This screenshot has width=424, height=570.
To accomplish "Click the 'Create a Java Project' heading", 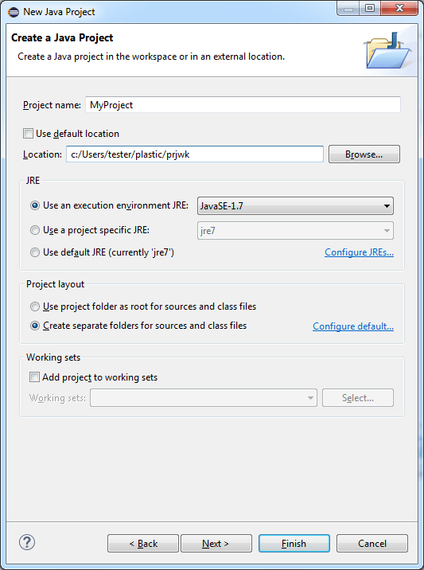I will [x=62, y=37].
